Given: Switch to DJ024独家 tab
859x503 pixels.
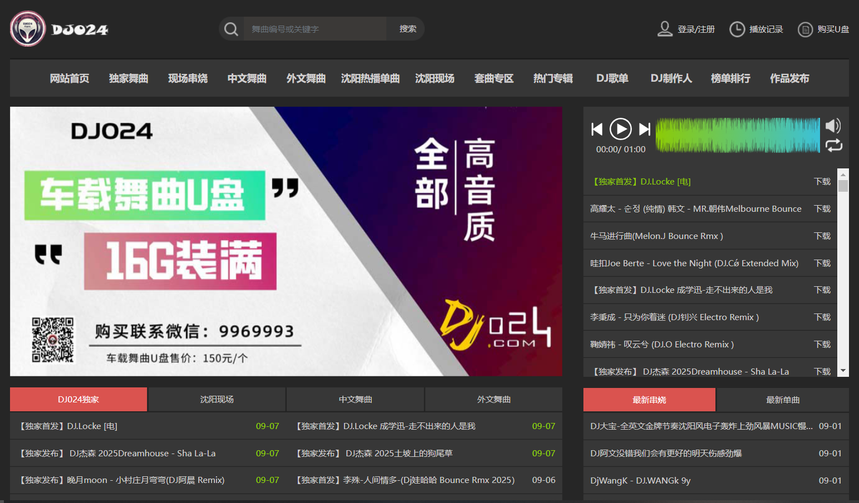Looking at the screenshot, I should point(78,400).
